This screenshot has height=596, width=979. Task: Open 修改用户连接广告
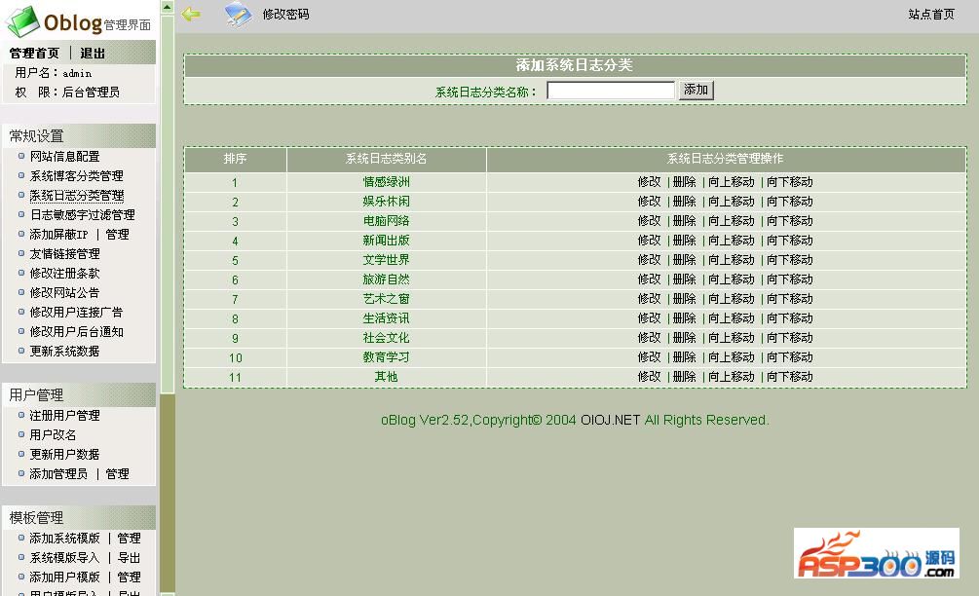coord(76,312)
